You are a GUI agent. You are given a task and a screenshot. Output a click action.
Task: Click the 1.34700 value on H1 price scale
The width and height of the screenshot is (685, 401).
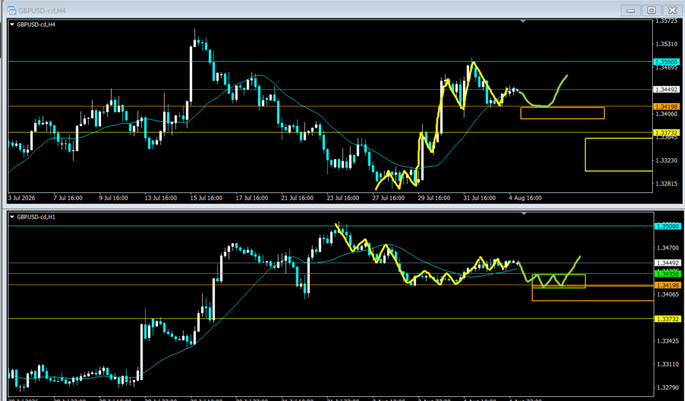point(668,248)
